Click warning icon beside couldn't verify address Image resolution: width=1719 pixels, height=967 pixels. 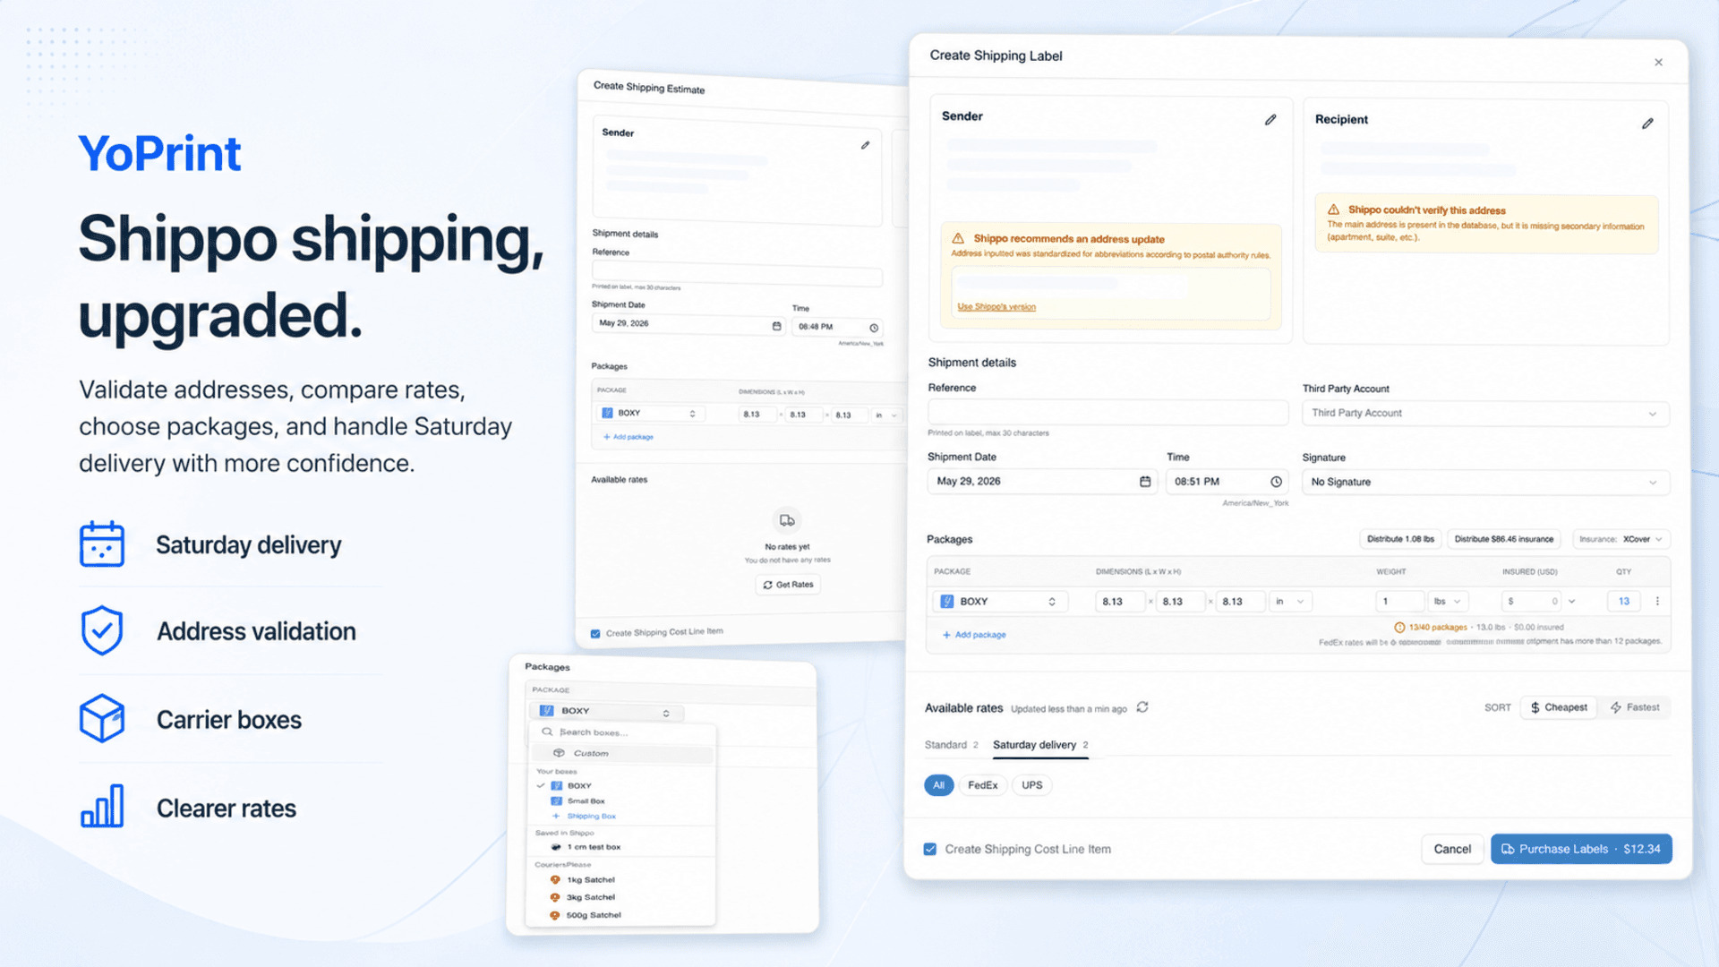click(x=1333, y=210)
